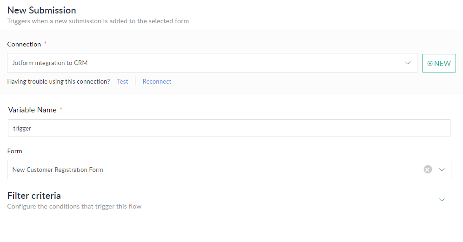Focus the Variable Name input with 'trigger'

[x=229, y=128]
